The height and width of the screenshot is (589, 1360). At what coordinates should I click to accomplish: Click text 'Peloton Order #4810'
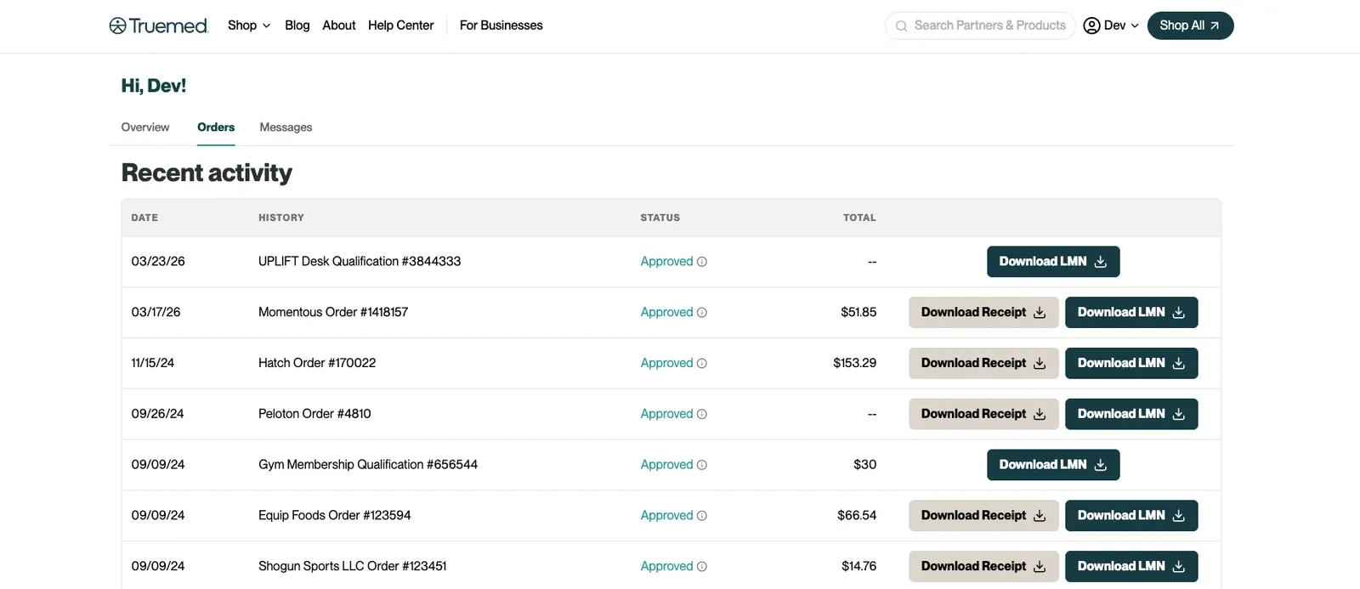[x=314, y=414]
